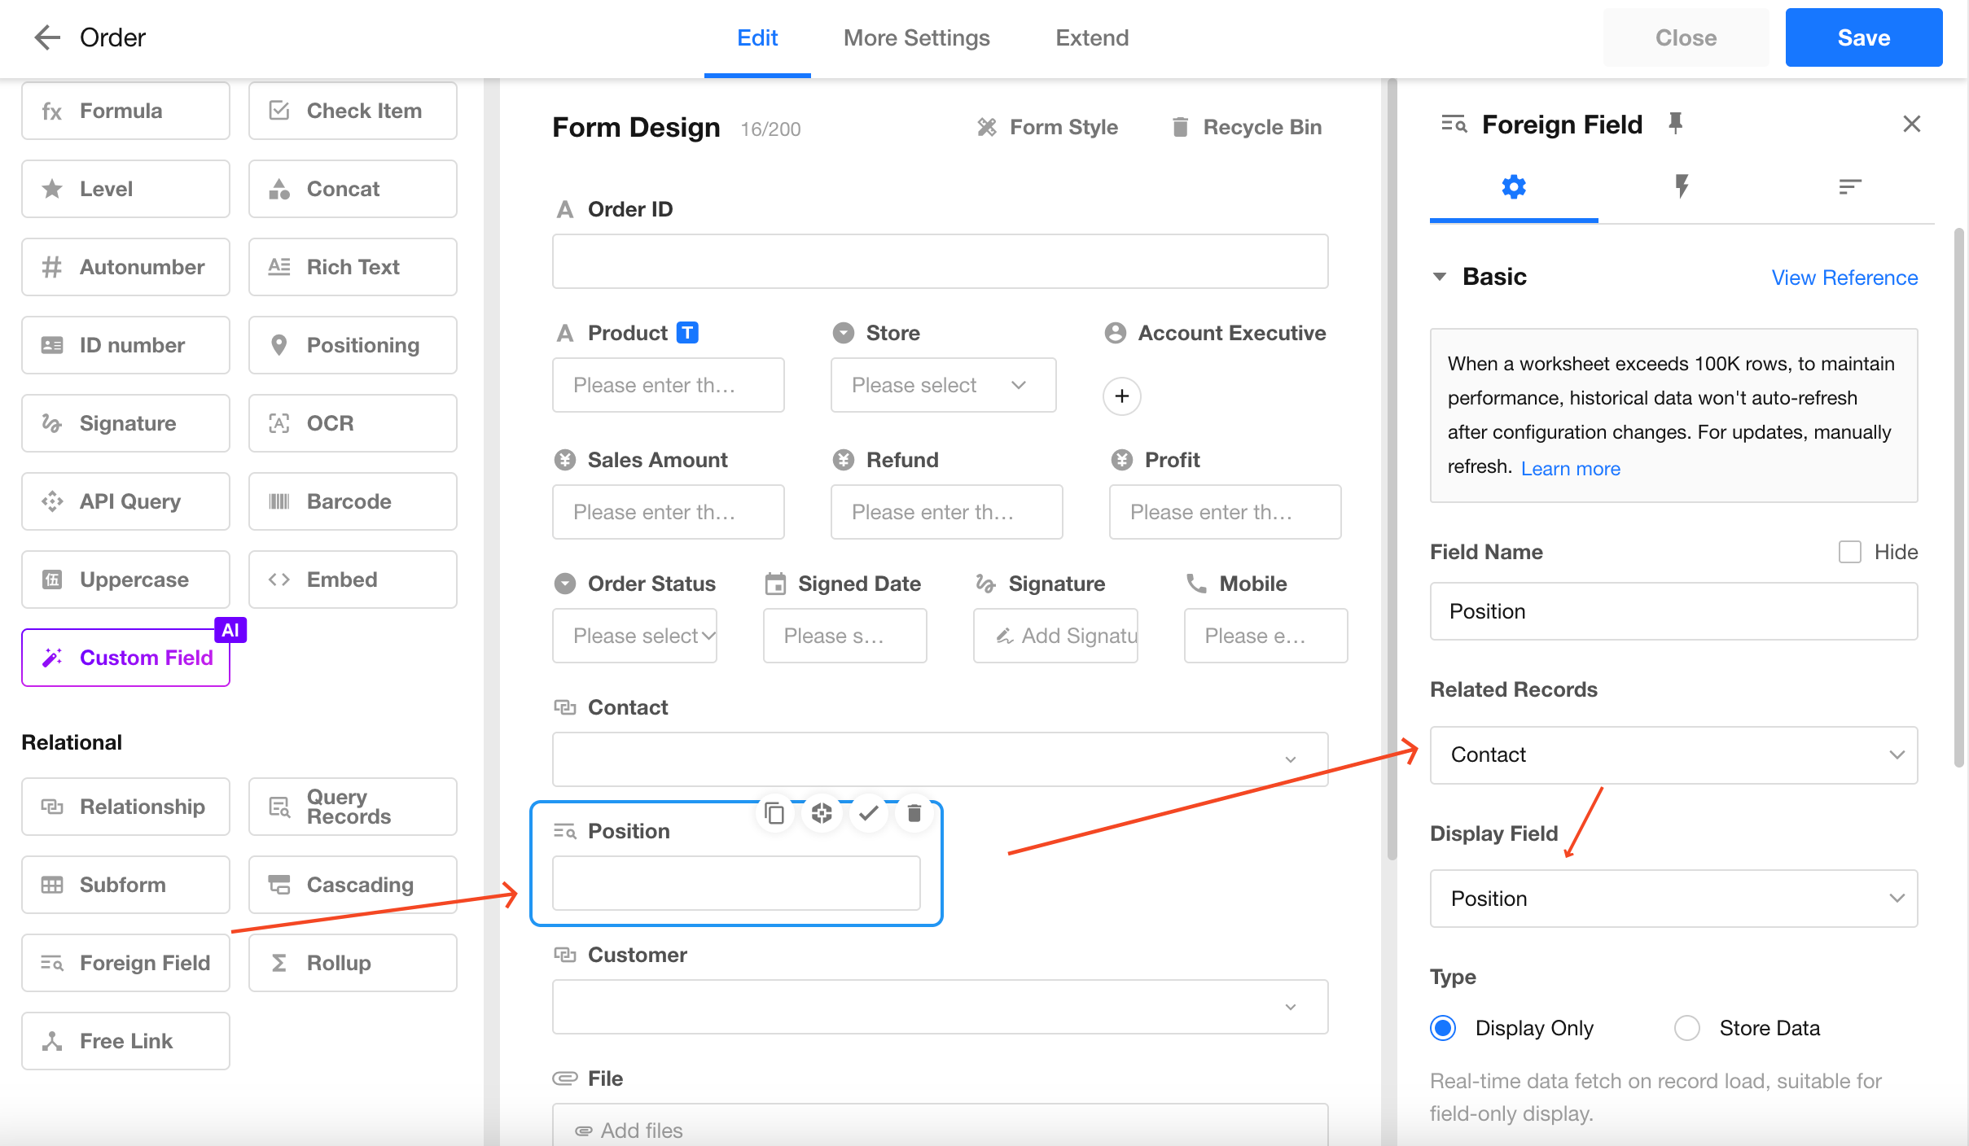
Task: Switch to the Extend tab
Action: tap(1092, 38)
